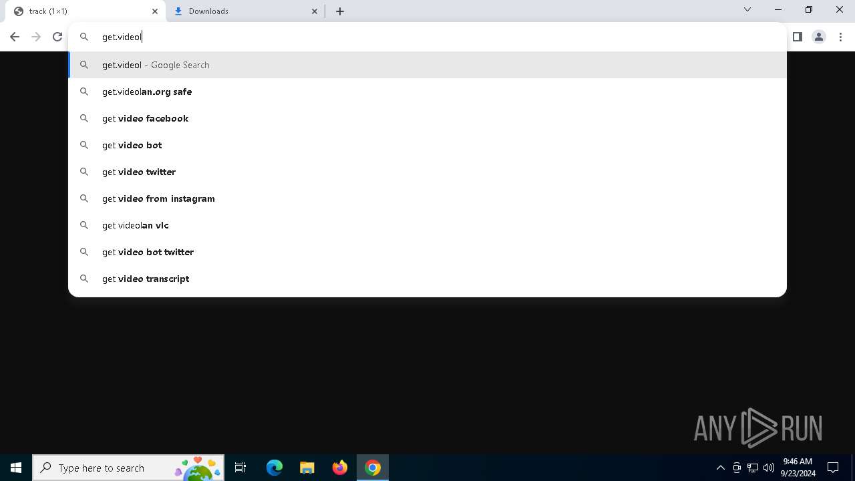The width and height of the screenshot is (855, 481).
Task: Click magnifier icon beside 'get video facebook'
Action: pos(84,118)
